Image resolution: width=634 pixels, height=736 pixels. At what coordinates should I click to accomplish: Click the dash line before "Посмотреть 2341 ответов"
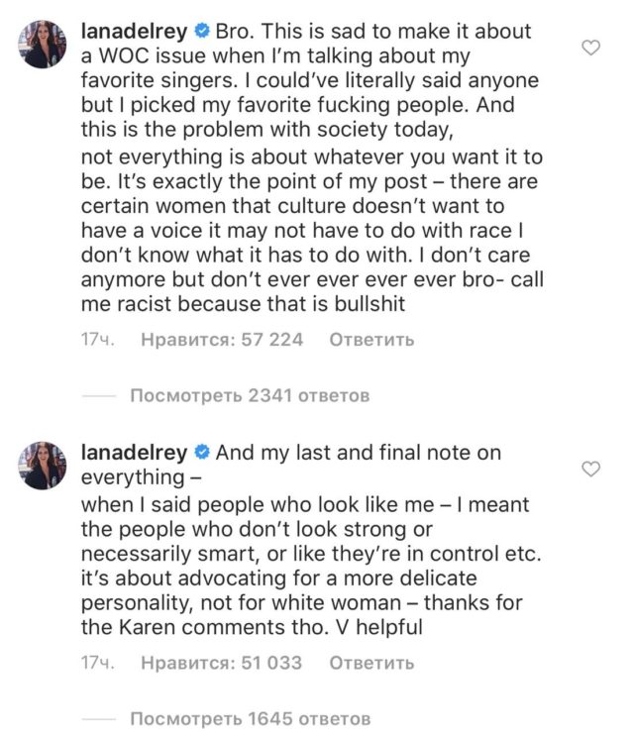coord(98,396)
